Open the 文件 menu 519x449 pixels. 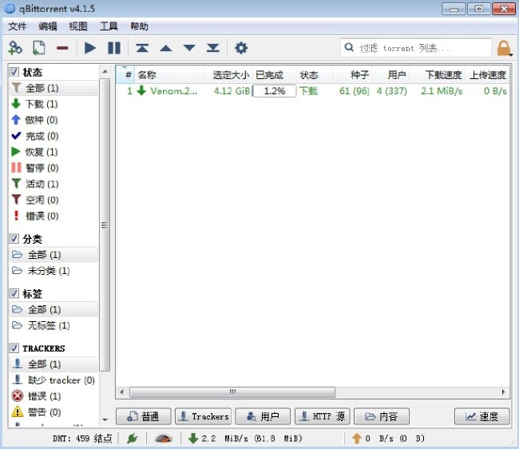coord(18,26)
